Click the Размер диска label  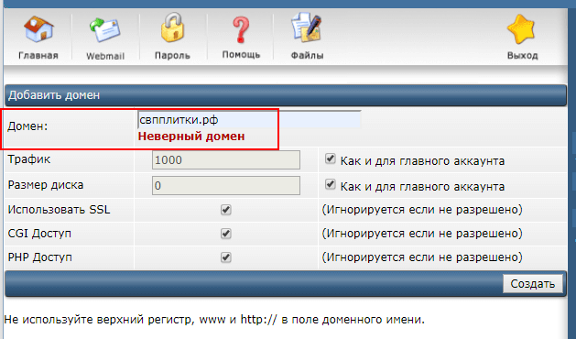tap(46, 184)
